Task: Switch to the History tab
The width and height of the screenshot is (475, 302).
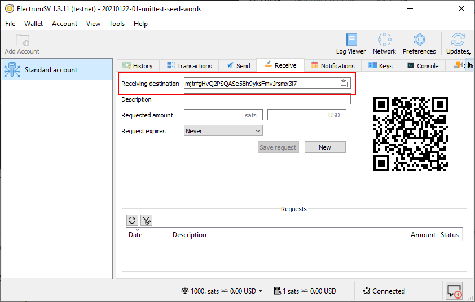Action: pos(138,66)
